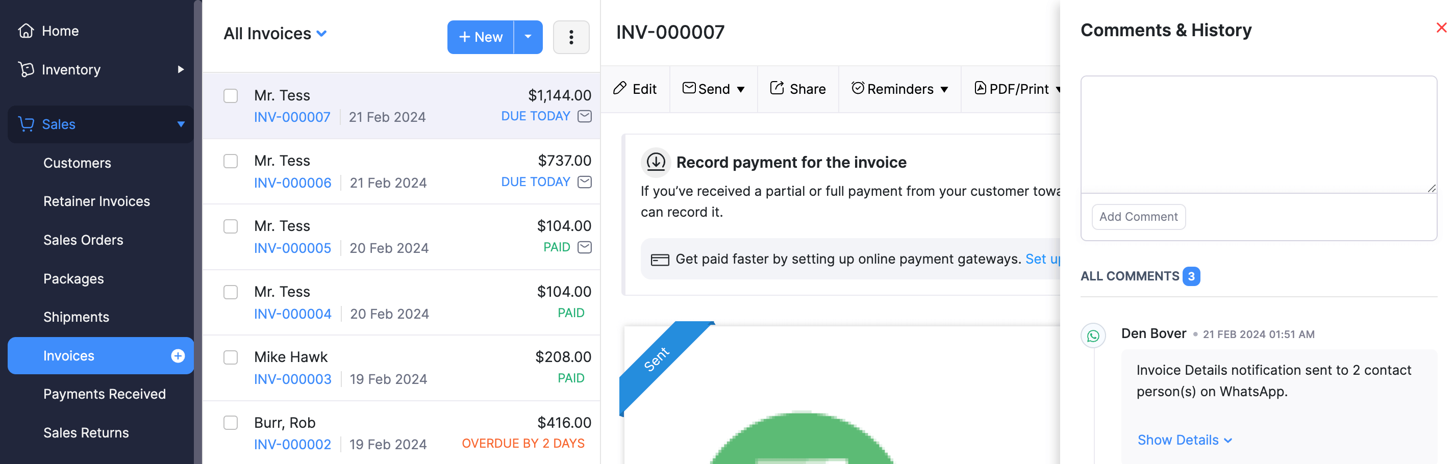The width and height of the screenshot is (1454, 464).
Task: Open Customers from the sidebar
Action: tap(78, 163)
